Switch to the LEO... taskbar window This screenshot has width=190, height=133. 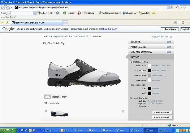tap(165, 131)
